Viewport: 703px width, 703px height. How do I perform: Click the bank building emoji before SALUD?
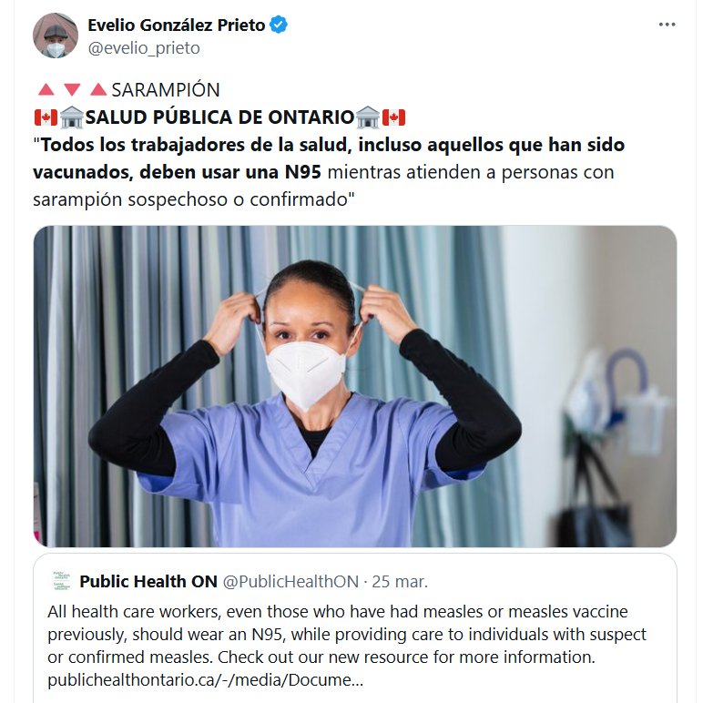pyautogui.click(x=72, y=117)
